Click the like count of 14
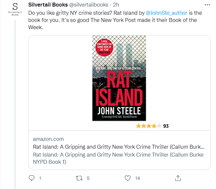Image resolution: width=216 pixels, height=189 pixels. [x=138, y=178]
